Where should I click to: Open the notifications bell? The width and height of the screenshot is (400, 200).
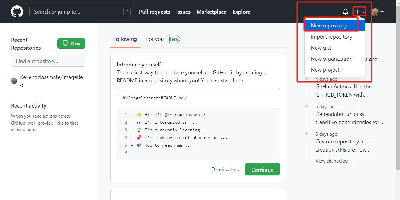coord(345,12)
